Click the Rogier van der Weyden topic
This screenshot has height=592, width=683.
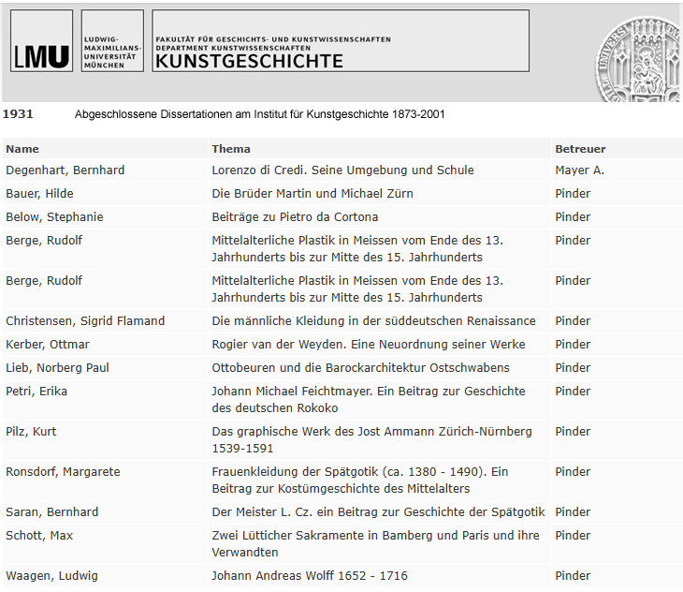pyautogui.click(x=369, y=345)
